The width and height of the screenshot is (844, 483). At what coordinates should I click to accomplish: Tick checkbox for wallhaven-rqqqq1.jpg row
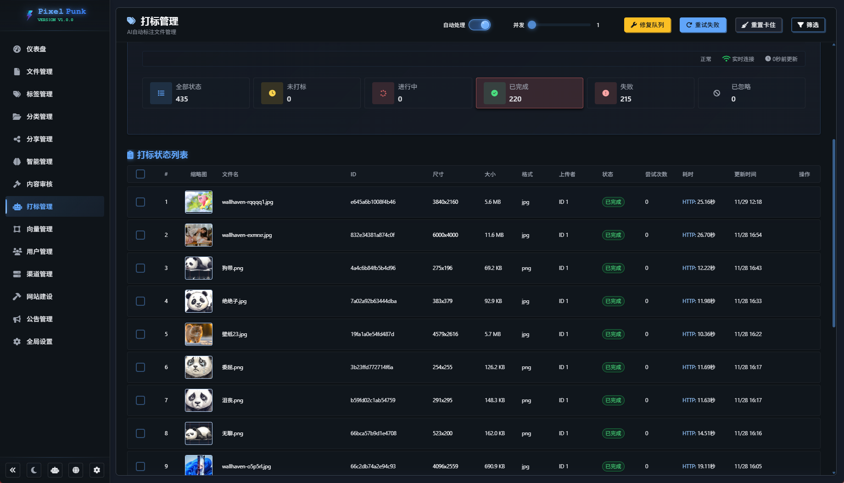pyautogui.click(x=140, y=202)
